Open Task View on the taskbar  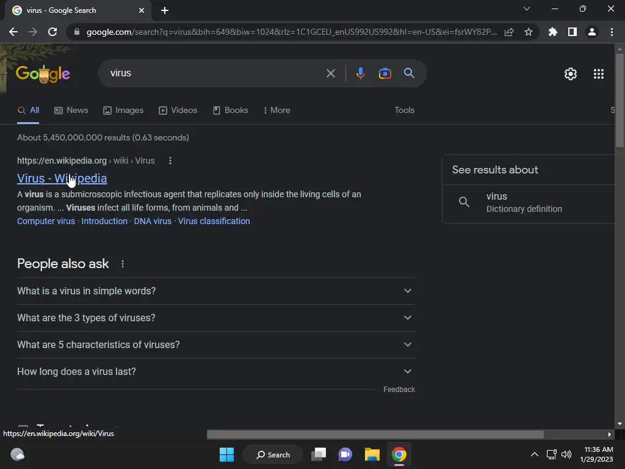coord(319,454)
